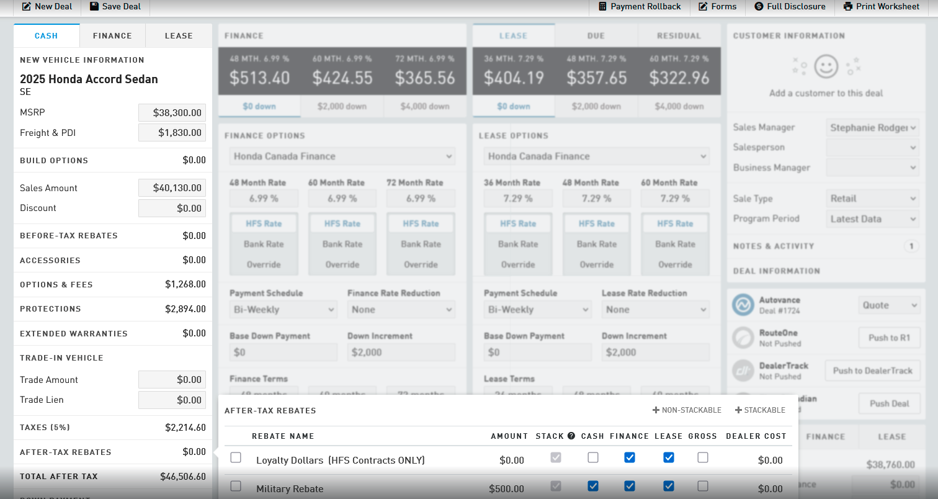
Task: Click the Trade Lien field
Action: (172, 400)
